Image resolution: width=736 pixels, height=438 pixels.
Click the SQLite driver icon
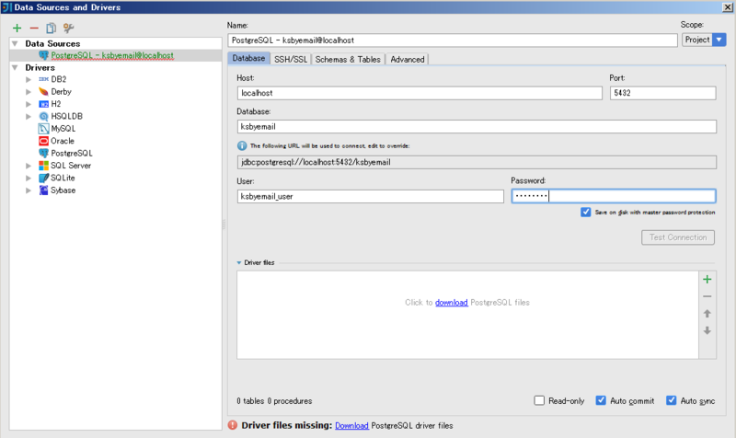coord(43,178)
